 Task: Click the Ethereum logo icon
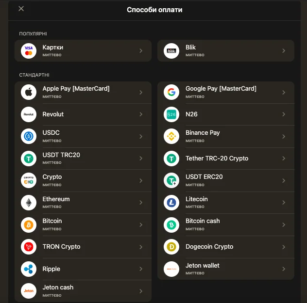(x=29, y=203)
